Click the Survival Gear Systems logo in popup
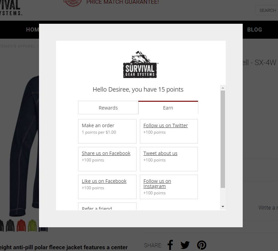 (x=140, y=64)
